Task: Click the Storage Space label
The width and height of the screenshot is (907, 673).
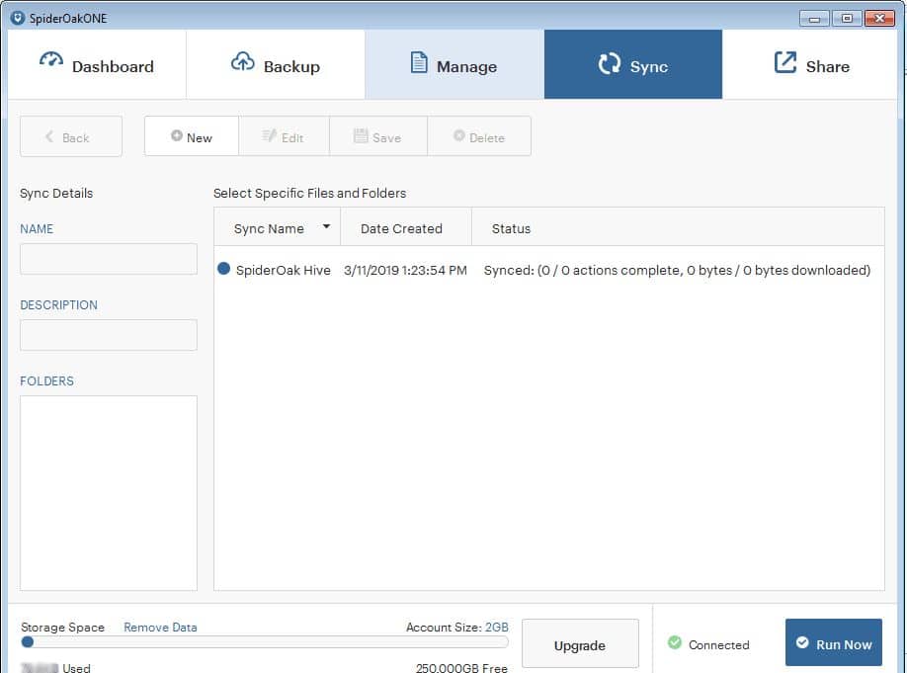Action: (62, 628)
